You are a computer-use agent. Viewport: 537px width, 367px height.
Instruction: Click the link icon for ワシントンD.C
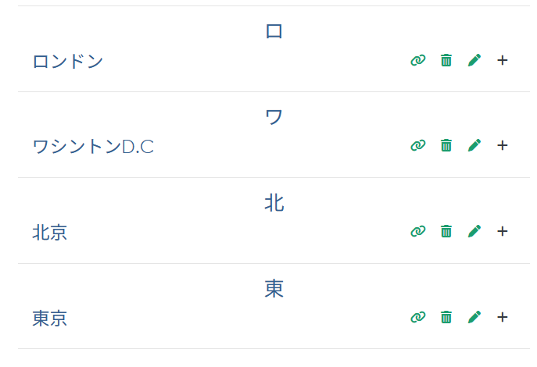418,145
